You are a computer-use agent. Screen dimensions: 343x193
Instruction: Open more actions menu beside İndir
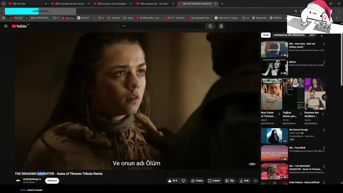(255, 181)
